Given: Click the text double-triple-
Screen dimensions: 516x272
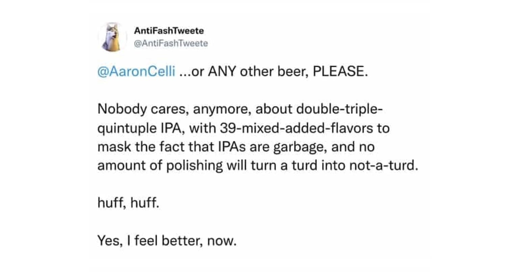Looking at the screenshot, I should 339,109.
